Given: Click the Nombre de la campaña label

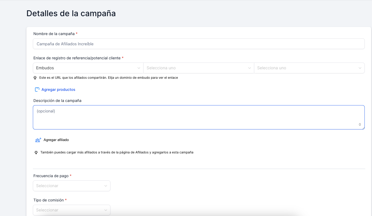Looking at the screenshot, I should (54, 34).
